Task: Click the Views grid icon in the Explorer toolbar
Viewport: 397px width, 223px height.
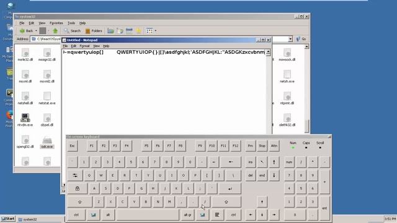Action: tap(149, 31)
